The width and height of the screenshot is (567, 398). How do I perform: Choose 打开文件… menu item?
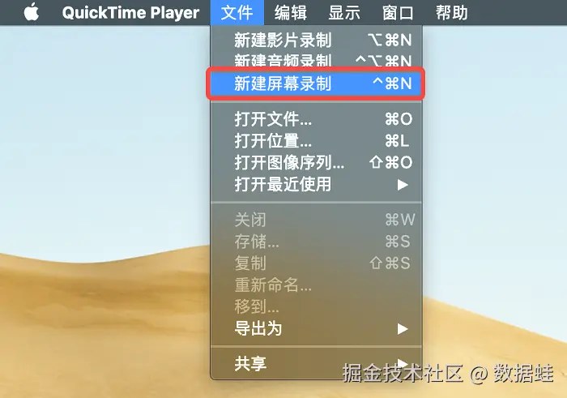317,119
